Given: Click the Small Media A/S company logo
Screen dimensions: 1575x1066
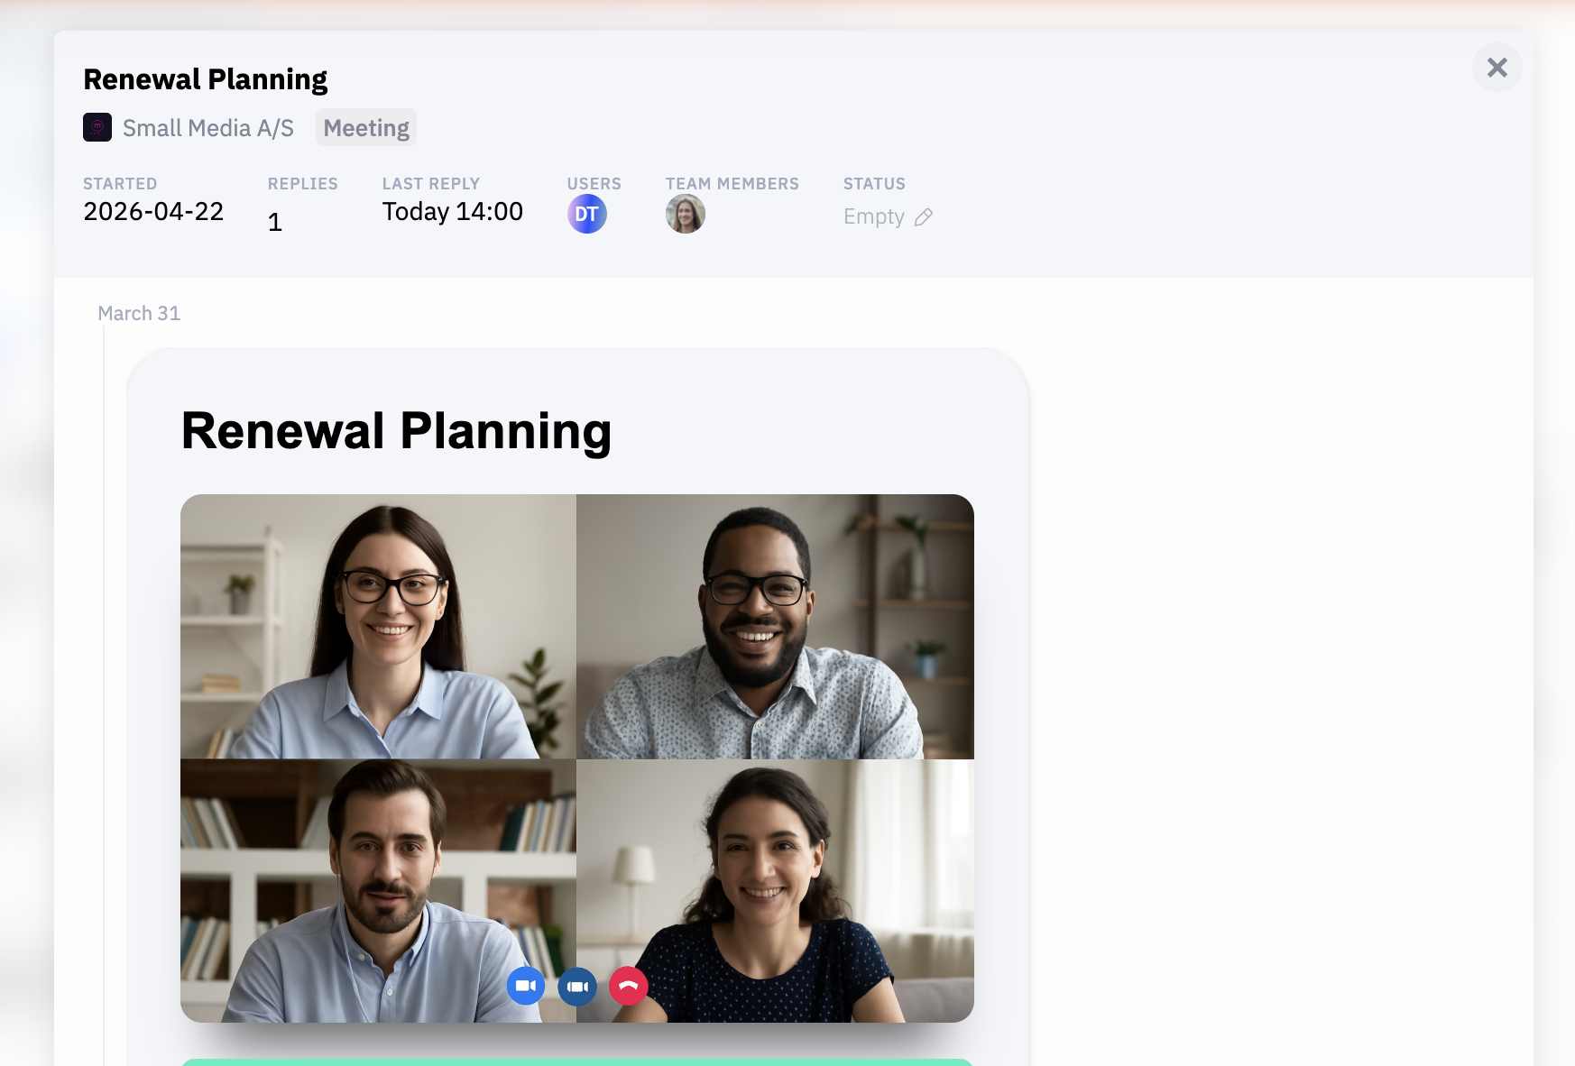Looking at the screenshot, I should coord(97,127).
